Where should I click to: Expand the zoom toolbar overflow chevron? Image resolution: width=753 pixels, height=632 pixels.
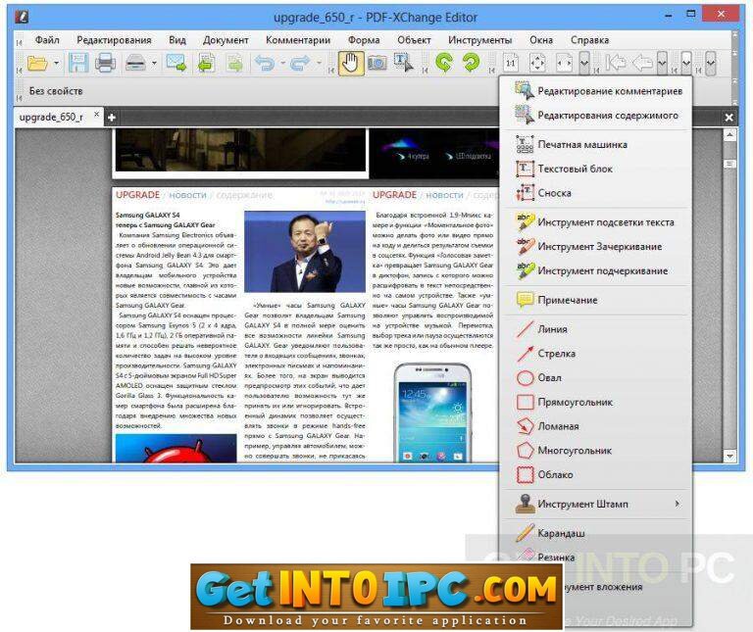coord(584,63)
